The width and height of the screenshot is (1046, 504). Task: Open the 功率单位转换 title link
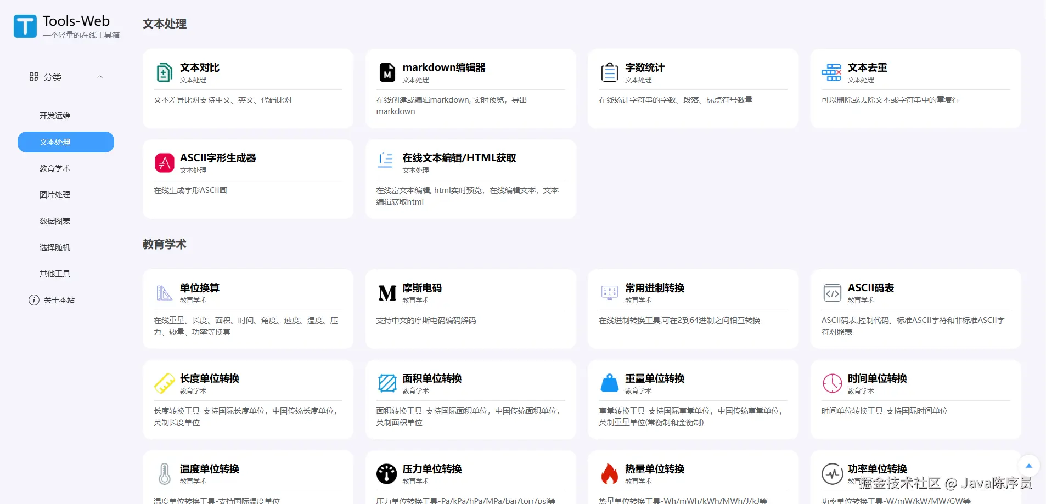[878, 469]
